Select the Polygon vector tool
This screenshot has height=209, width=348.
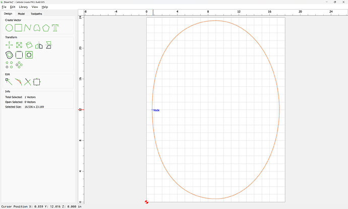click(46, 28)
